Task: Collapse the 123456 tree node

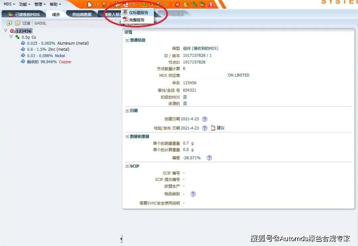Action: (x=5, y=30)
